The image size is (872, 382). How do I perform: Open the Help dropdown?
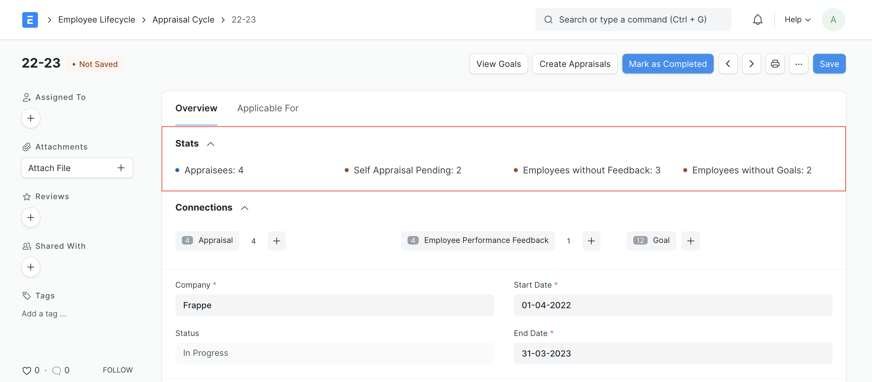coord(797,20)
